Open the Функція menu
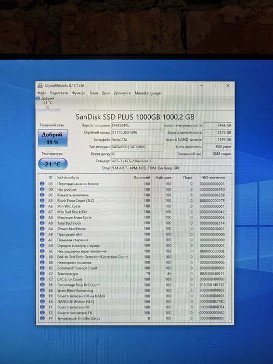The height and width of the screenshot is (364, 273). point(79,93)
